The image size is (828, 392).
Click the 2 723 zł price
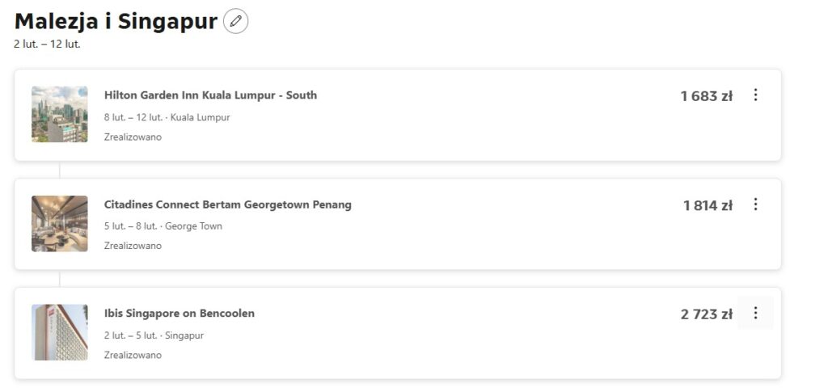(706, 314)
